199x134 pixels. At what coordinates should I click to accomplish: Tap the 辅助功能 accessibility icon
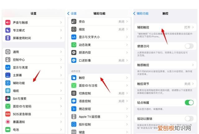click(8, 83)
